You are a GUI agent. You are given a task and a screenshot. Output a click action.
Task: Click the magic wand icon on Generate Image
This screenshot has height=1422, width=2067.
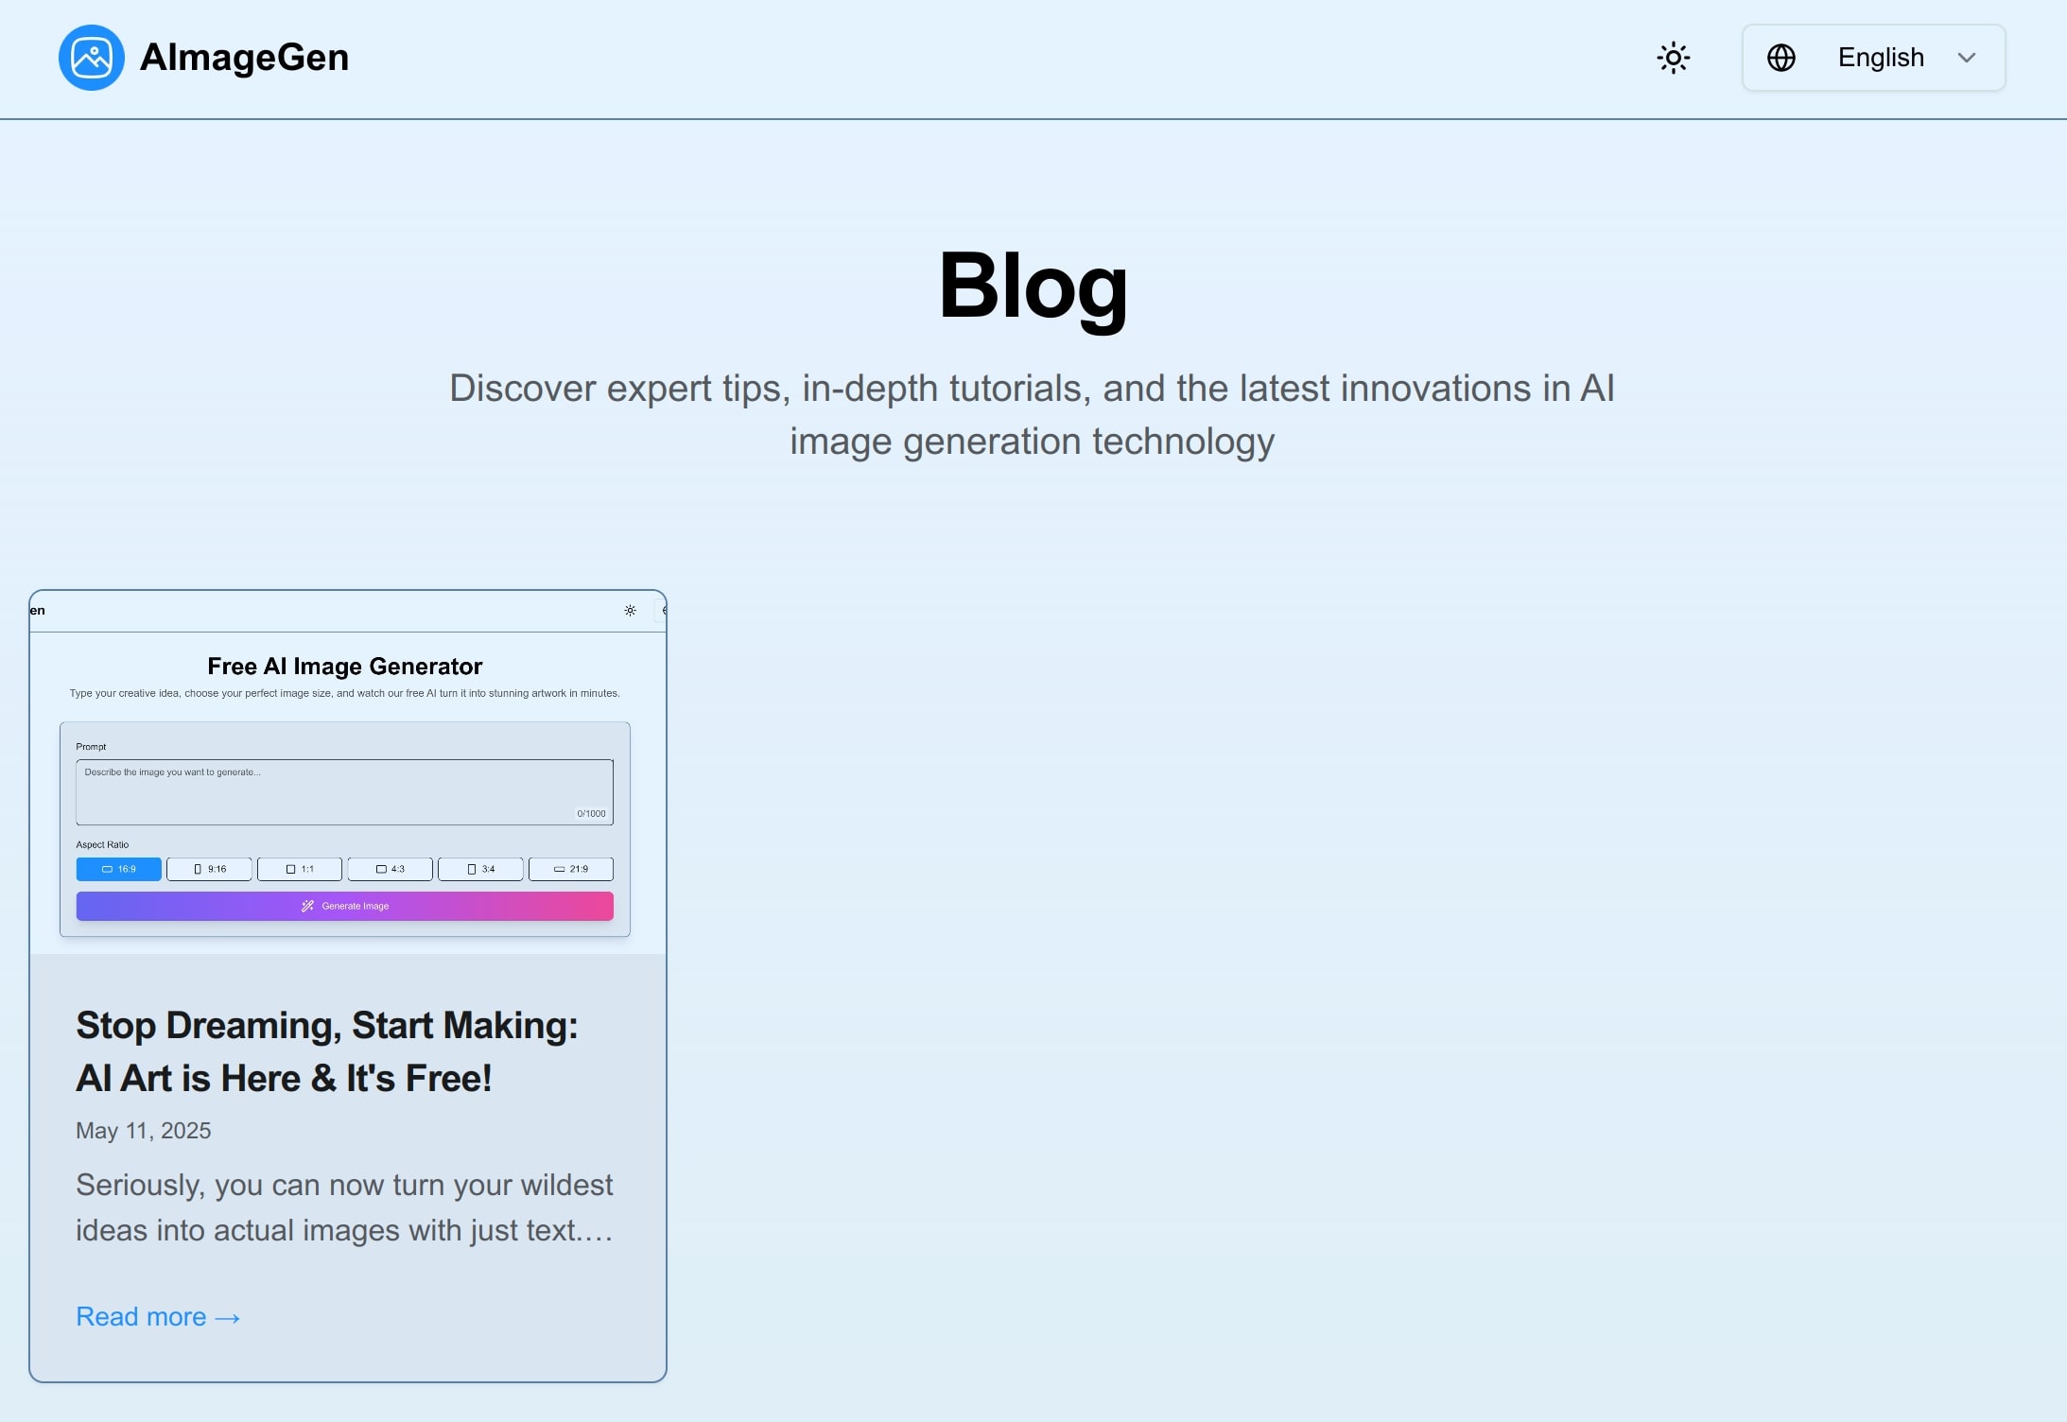pyautogui.click(x=306, y=906)
